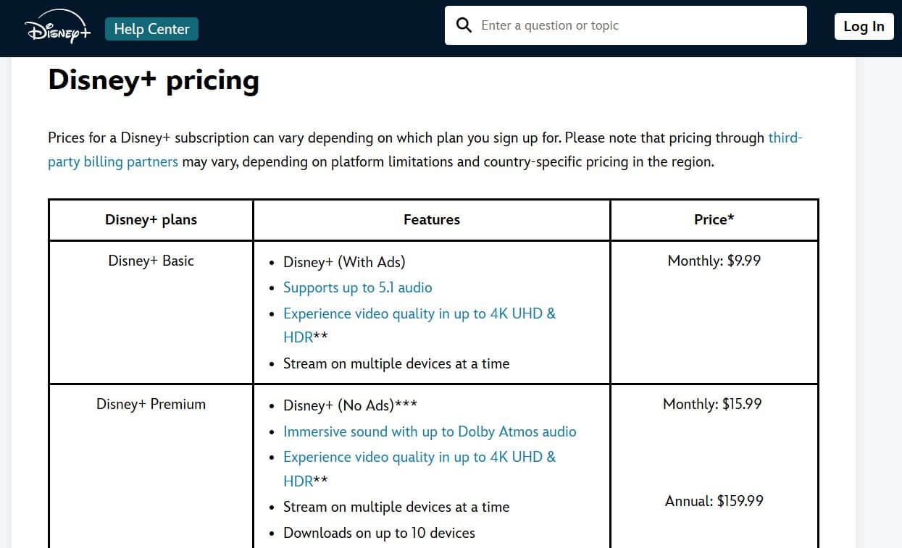The image size is (902, 548).
Task: Select the Disney+ Basic plan cell
Action: pos(150,261)
